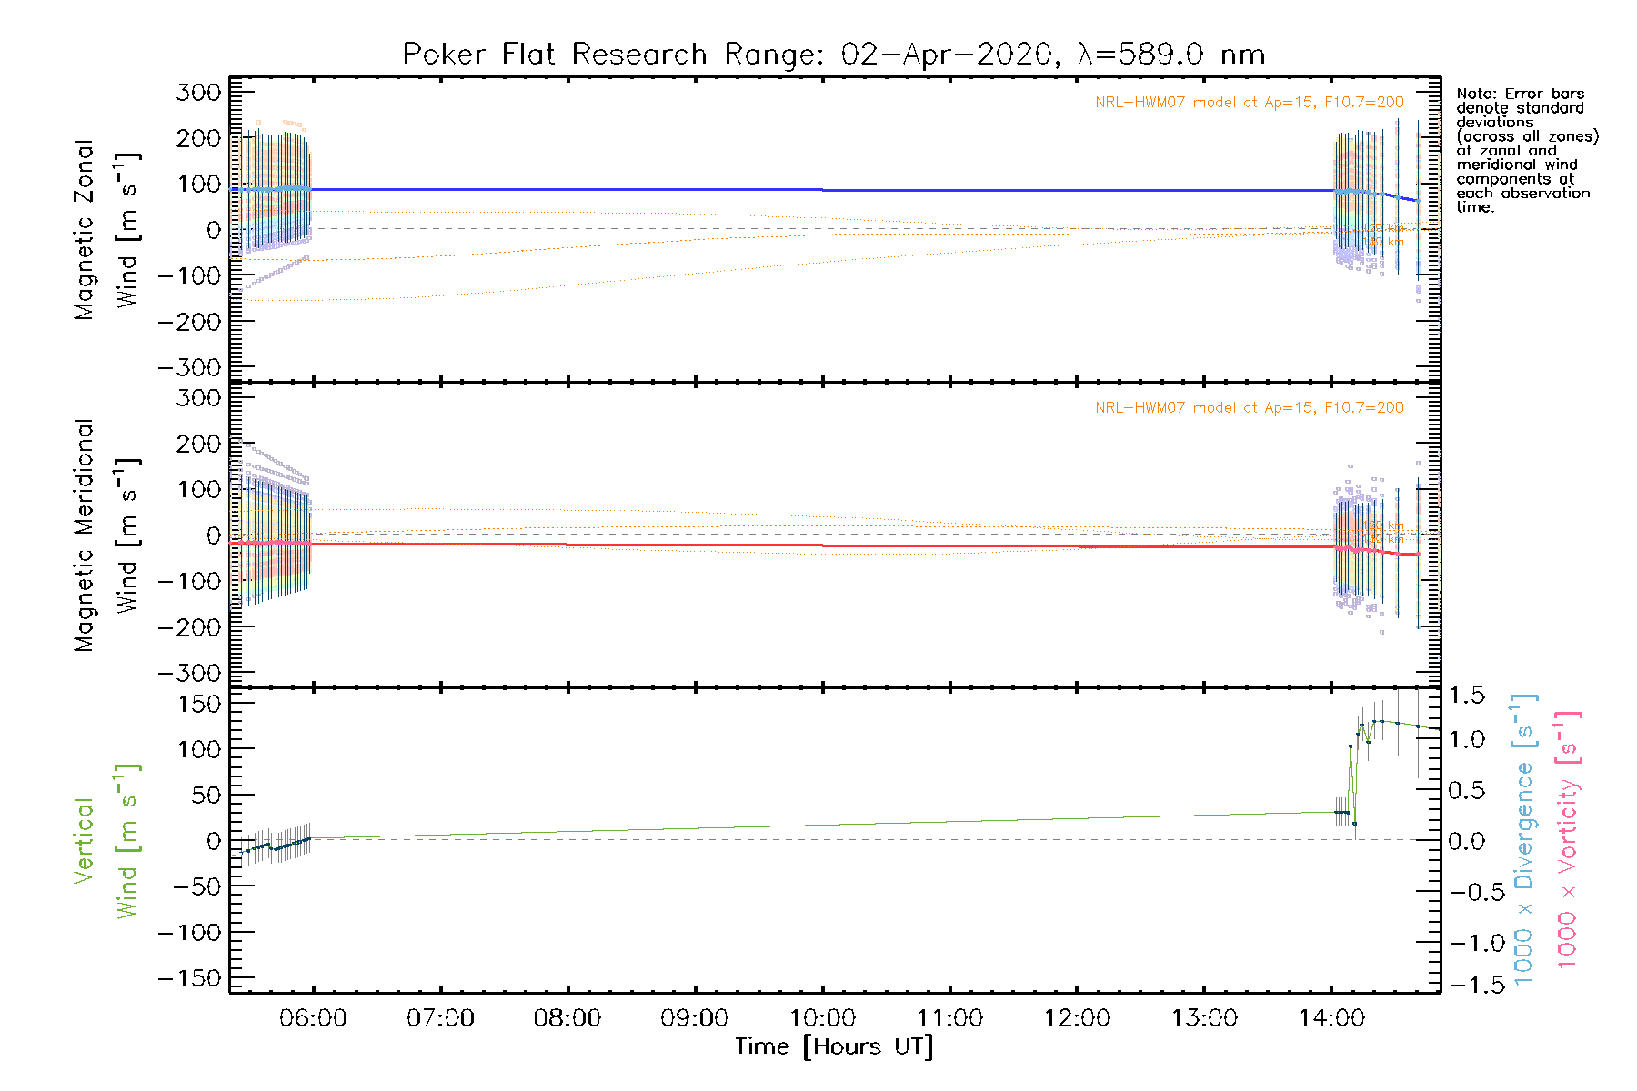The height and width of the screenshot is (1091, 1637).
Task: Click the 07:00 time tick label
Action: pos(441,1018)
